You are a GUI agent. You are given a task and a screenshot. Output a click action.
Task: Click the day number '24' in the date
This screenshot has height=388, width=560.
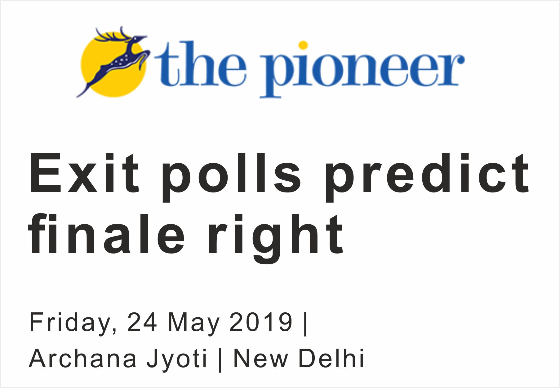pyautogui.click(x=142, y=322)
